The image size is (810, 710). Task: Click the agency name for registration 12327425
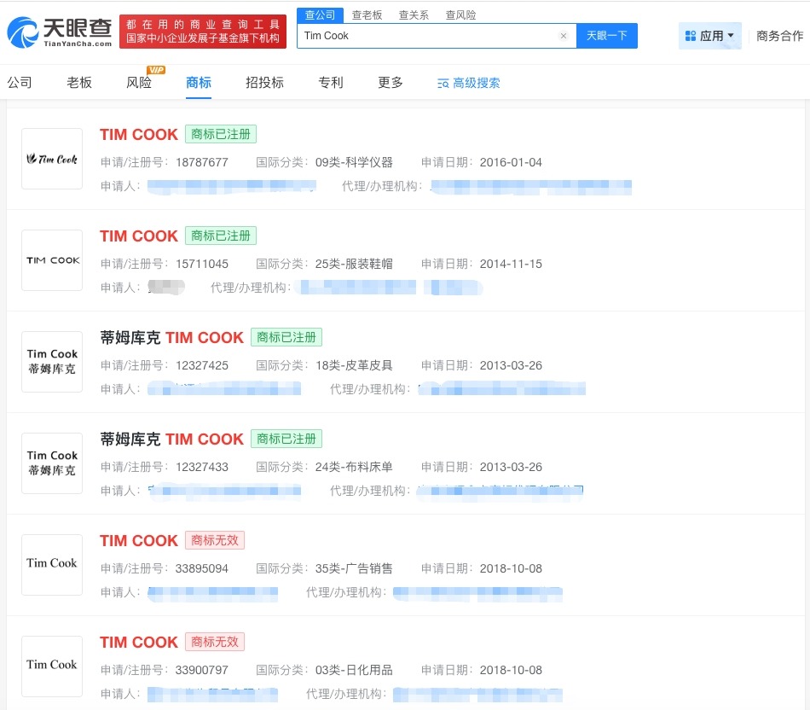[501, 389]
